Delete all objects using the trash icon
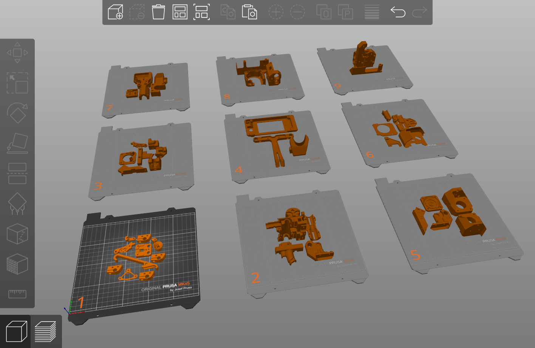Viewport: 535px width, 348px height. [158, 12]
